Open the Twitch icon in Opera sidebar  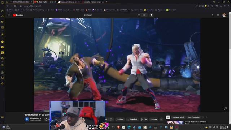click(3, 22)
